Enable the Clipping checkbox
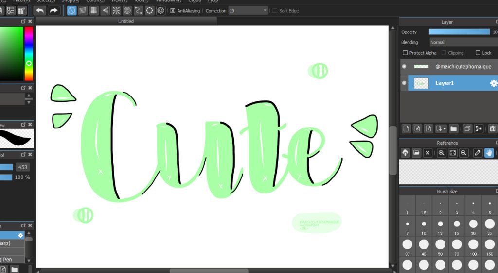This screenshot has height=273, width=498. click(x=444, y=53)
